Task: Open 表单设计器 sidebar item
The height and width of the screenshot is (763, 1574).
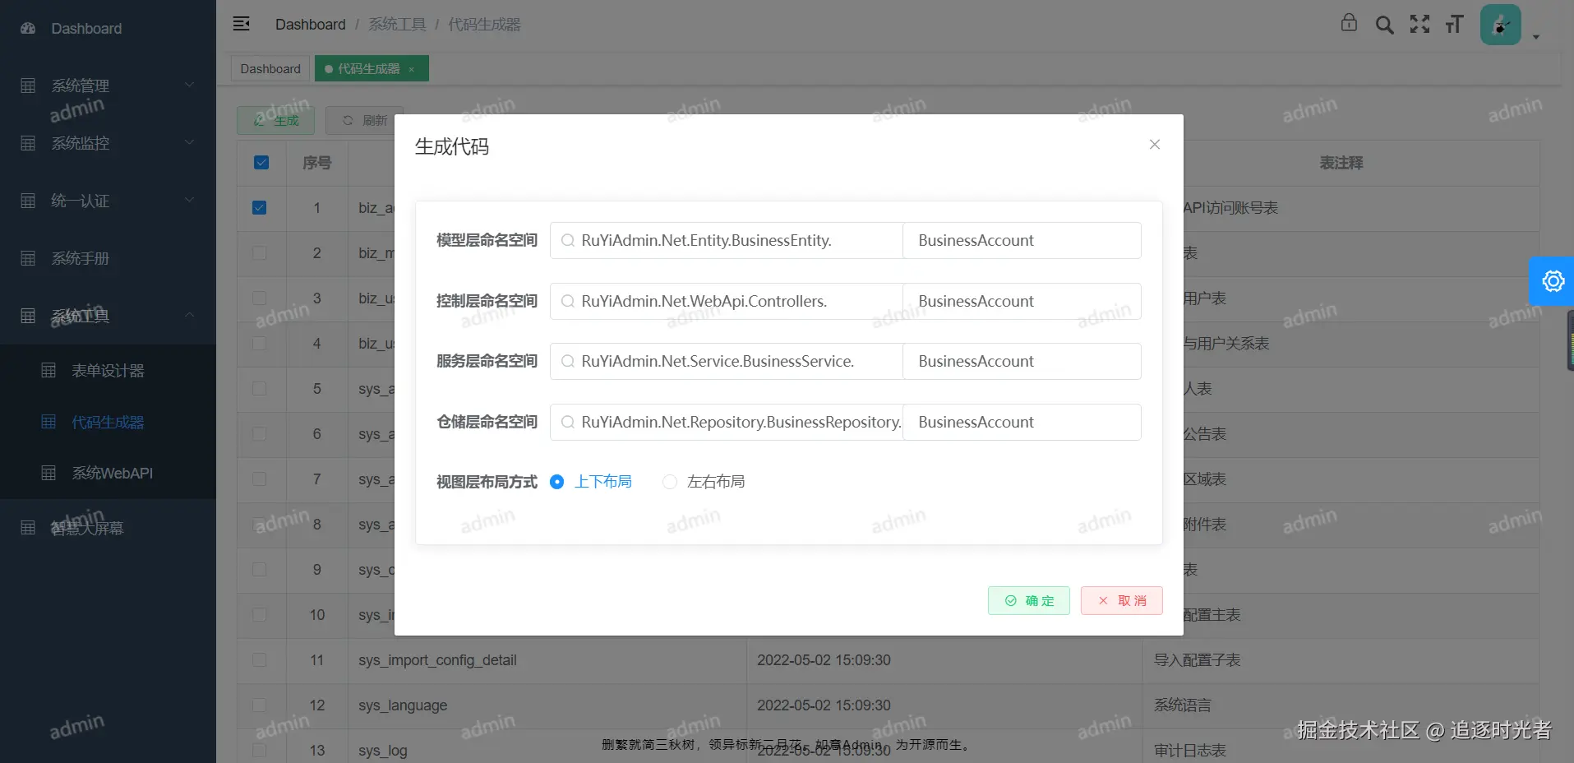Action: (x=108, y=371)
